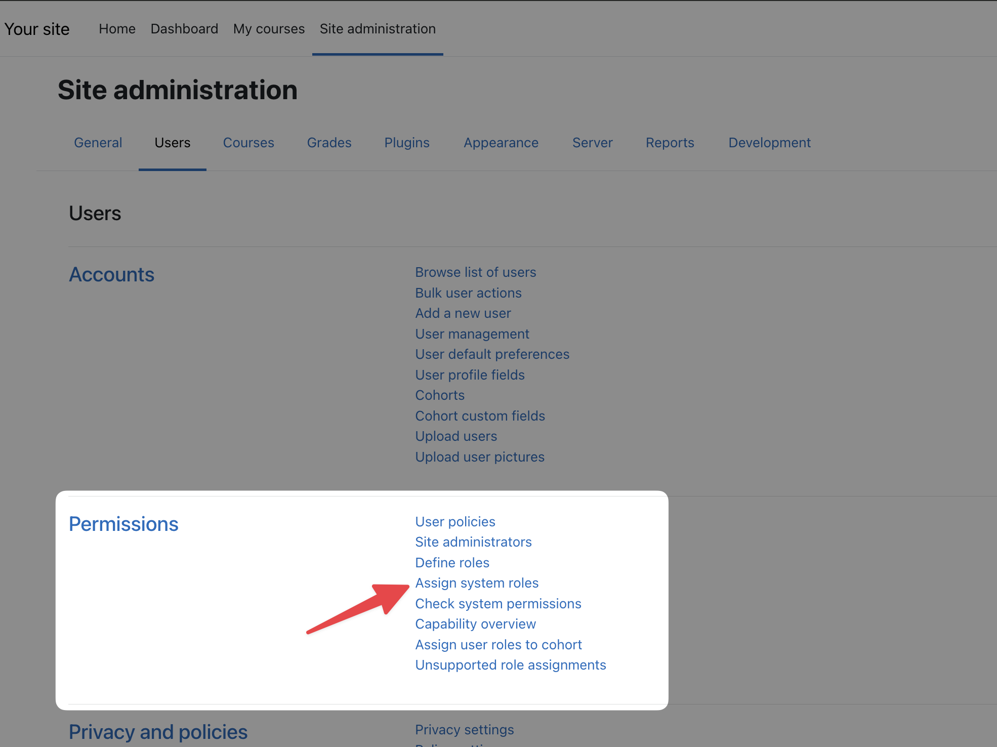Screen dimensions: 997x747
Task: Click the Add a new user link
Action: (463, 313)
